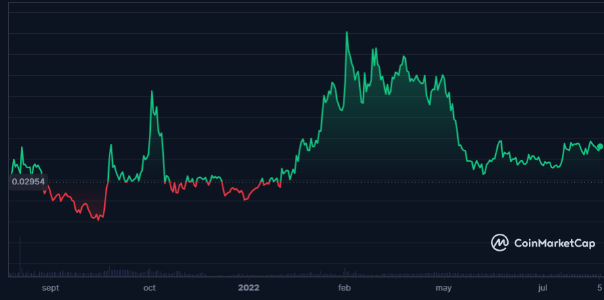Click the tall volume spike bar near the chart start
Image resolution: width=604 pixels, height=300 pixels.
[x=20, y=257]
